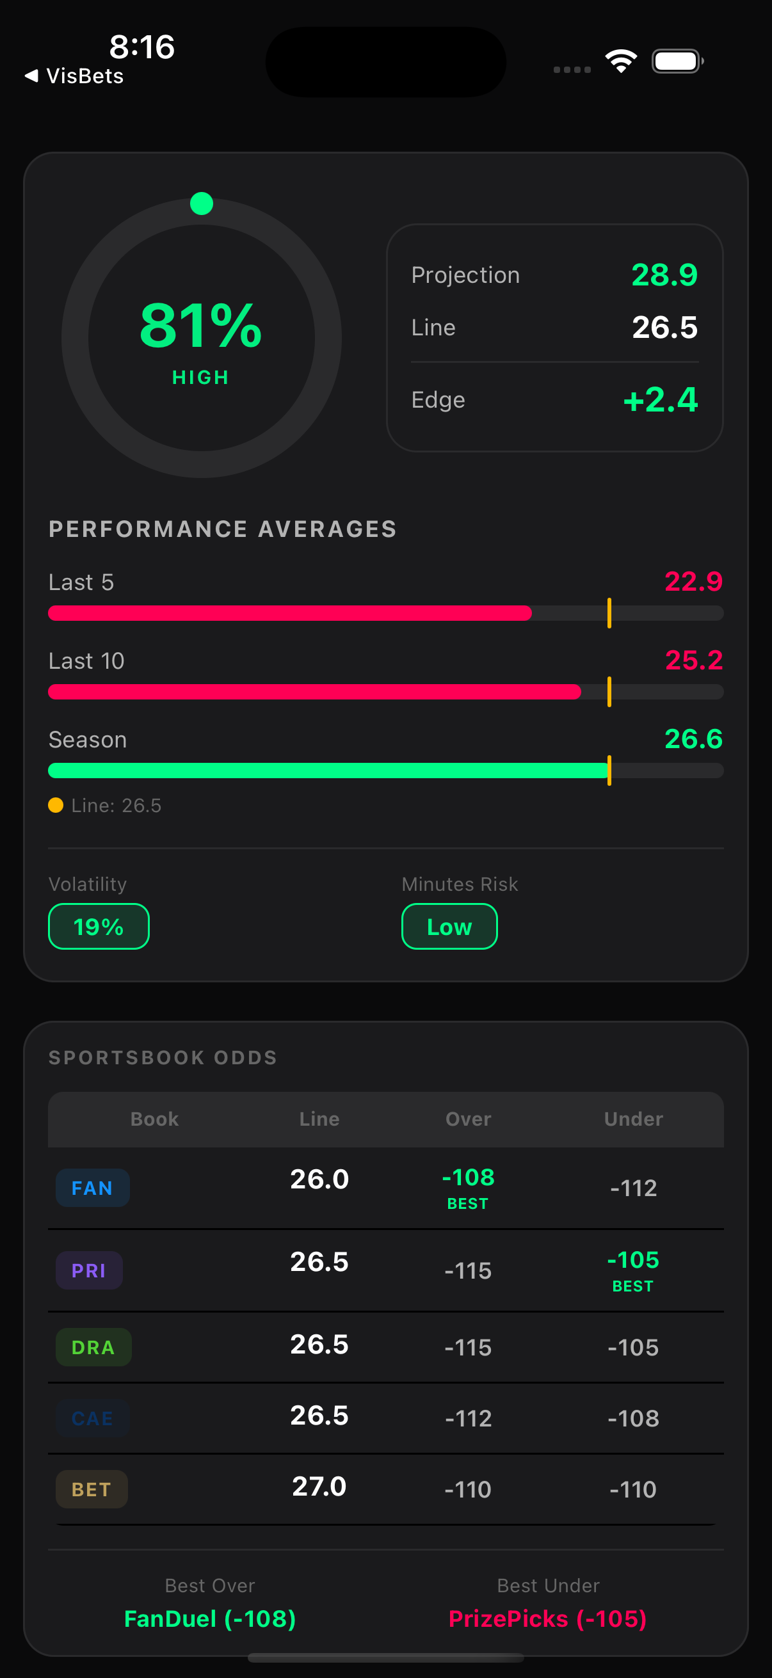772x1678 pixels.
Task: Tap the Best Over FanDuel (-108) link
Action: coord(210,1618)
